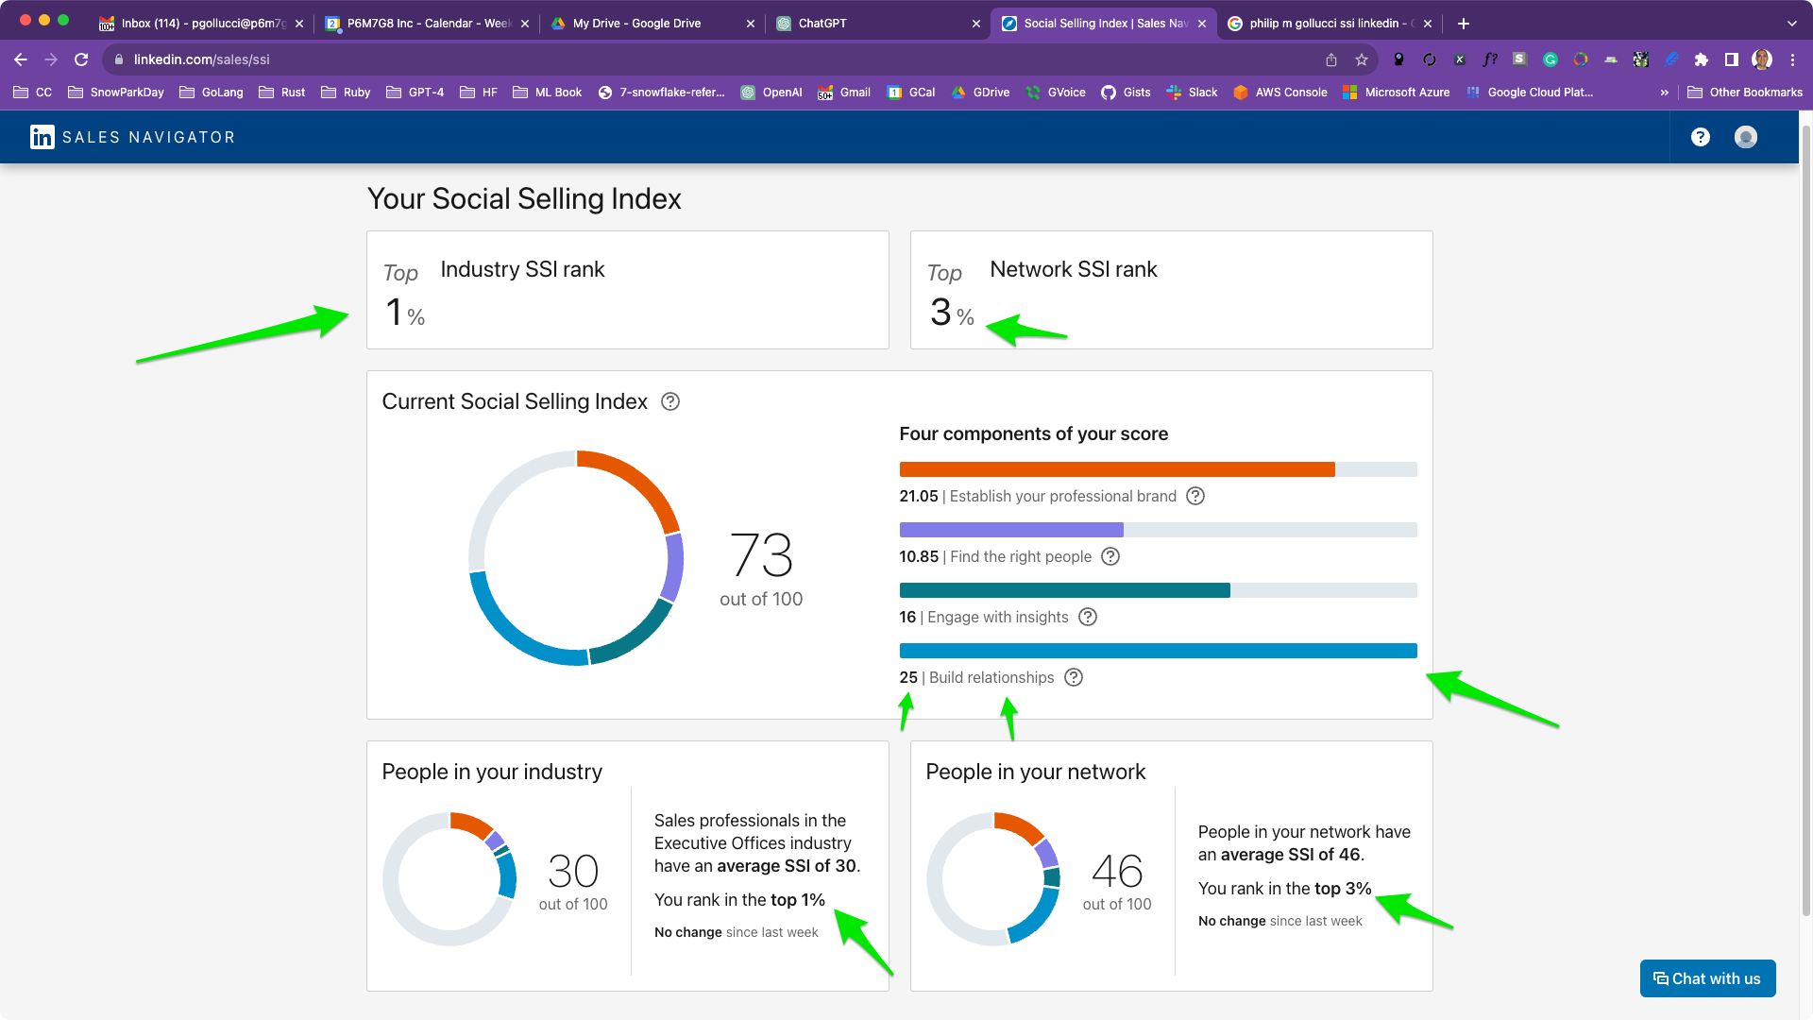This screenshot has height=1020, width=1813.
Task: Open the help icon in Sales Navigator header
Action: pos(1701,137)
